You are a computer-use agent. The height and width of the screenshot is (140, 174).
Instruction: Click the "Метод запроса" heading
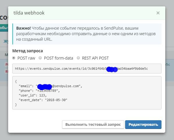(x=28, y=51)
